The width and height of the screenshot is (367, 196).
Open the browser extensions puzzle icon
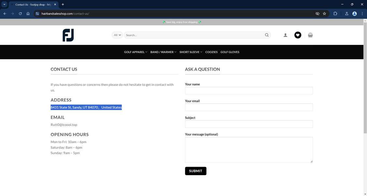click(335, 14)
